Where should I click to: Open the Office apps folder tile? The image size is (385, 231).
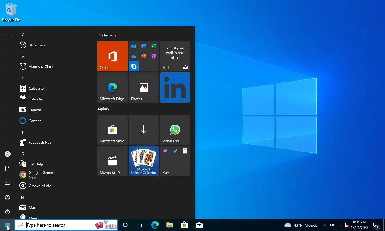coord(144,56)
